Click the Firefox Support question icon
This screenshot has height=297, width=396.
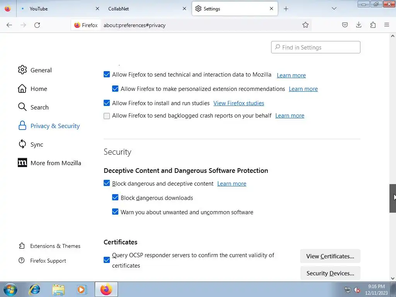click(22, 260)
